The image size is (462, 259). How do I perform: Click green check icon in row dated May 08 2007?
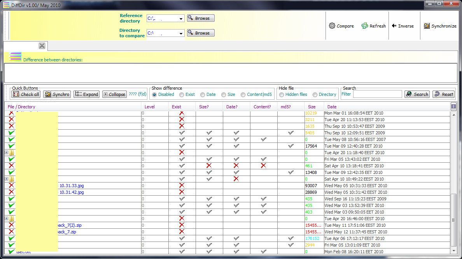[11, 139]
